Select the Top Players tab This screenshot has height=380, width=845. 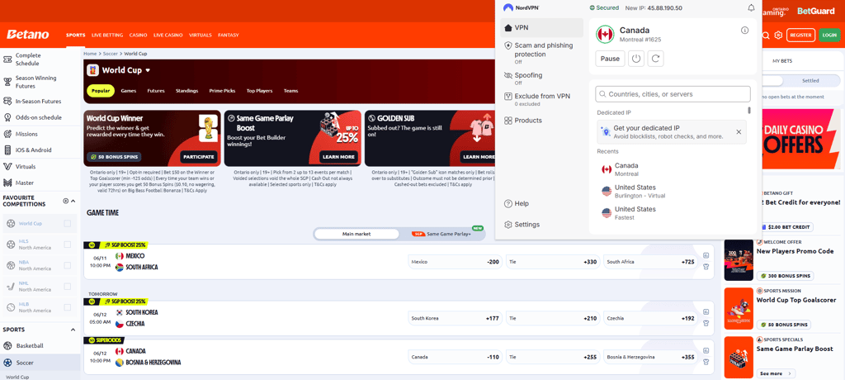coord(259,91)
